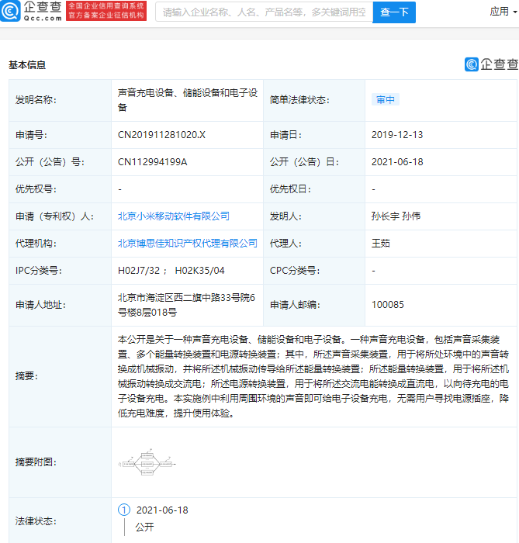The height and width of the screenshot is (543, 519).
Task: Click the 基本信息 section heading
Action: pos(27,64)
